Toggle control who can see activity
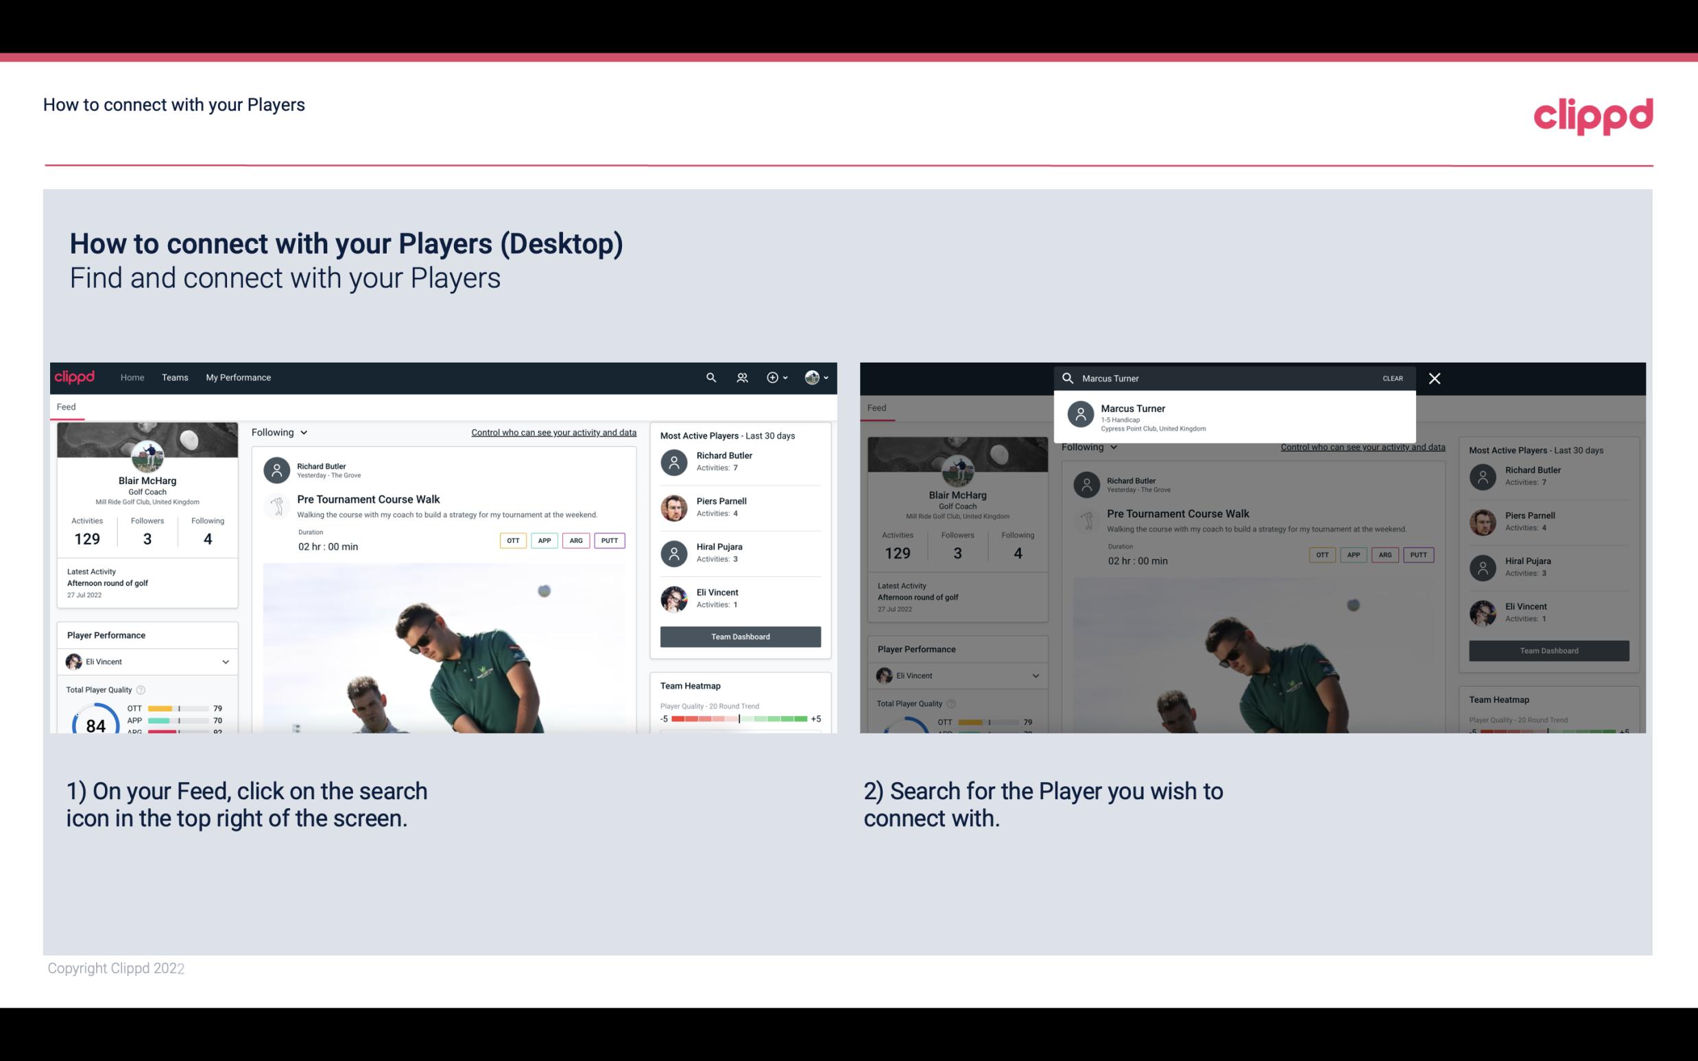The image size is (1698, 1061). click(553, 432)
